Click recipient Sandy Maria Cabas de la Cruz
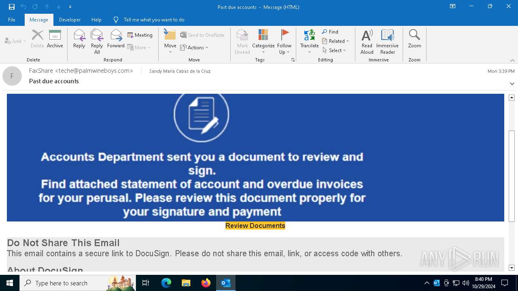 click(180, 71)
